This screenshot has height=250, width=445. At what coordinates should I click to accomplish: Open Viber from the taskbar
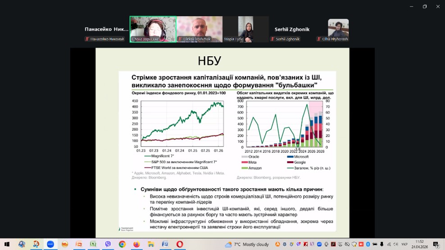pyautogui.click(x=108, y=244)
